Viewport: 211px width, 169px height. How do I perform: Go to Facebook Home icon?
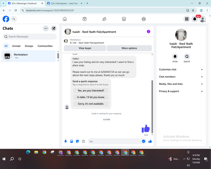[x=65, y=19]
